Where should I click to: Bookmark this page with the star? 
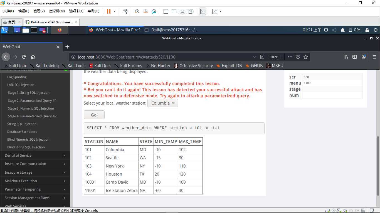point(306,57)
